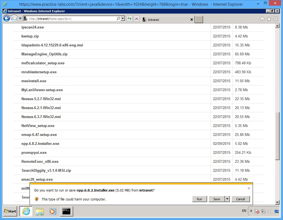Open File Explorer from the taskbar

click(x=40, y=211)
